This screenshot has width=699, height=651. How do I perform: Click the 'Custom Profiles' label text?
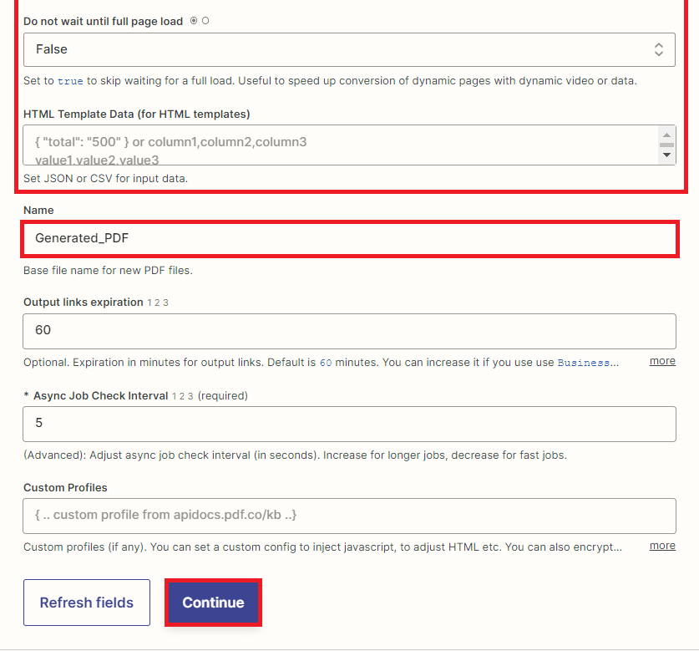point(65,487)
